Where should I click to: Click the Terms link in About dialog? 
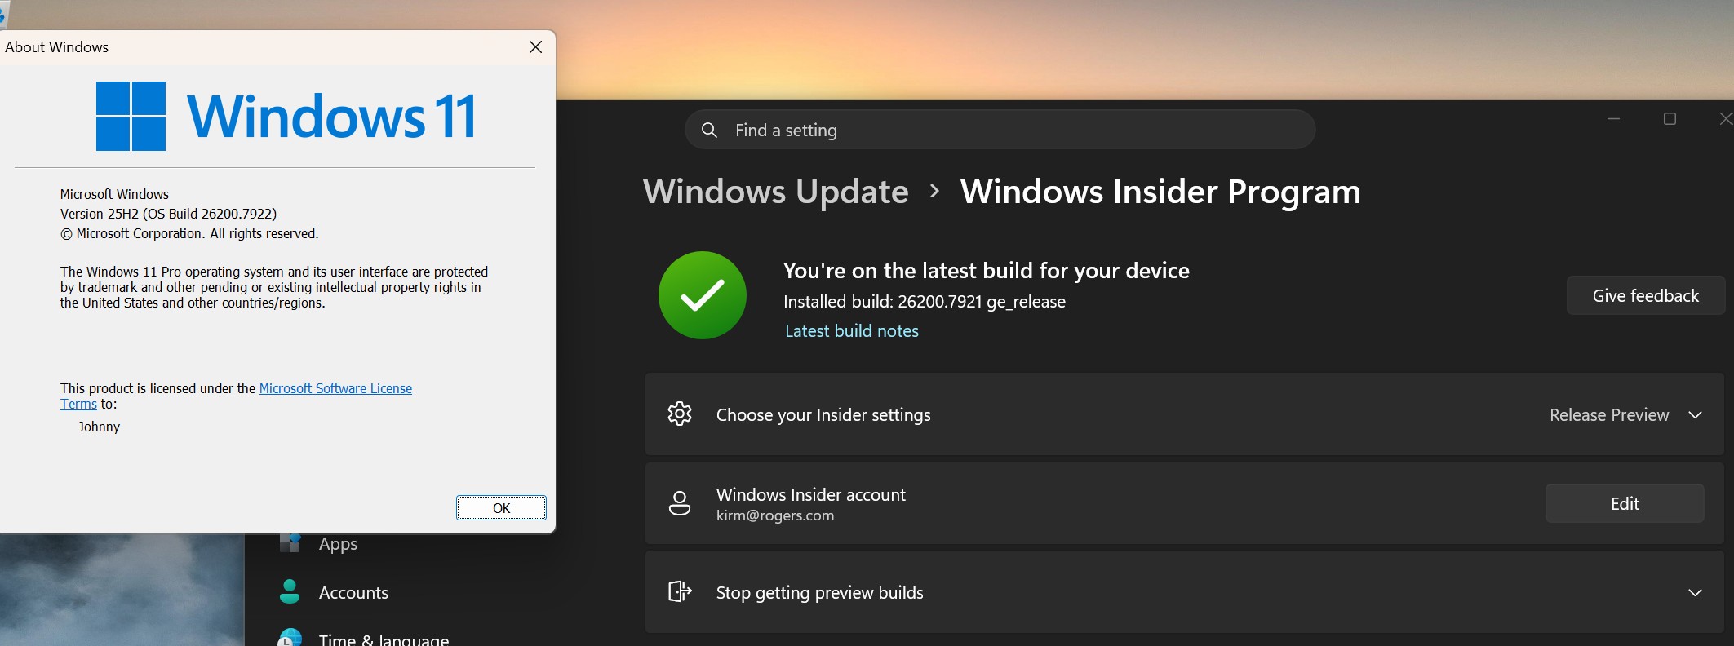click(78, 404)
